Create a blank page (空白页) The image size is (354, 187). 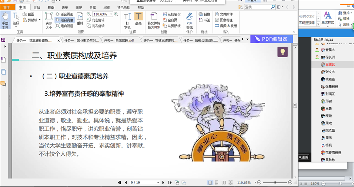(x=170, y=20)
